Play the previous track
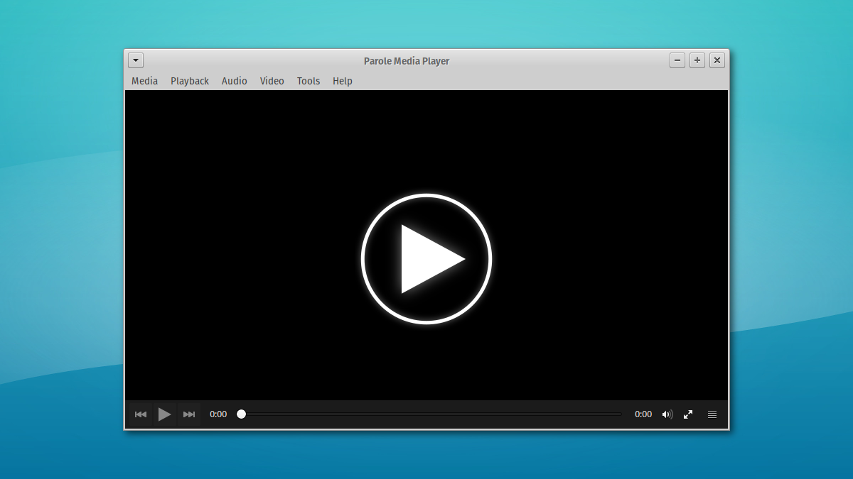Screen dimensions: 853x479 pyautogui.click(x=141, y=414)
